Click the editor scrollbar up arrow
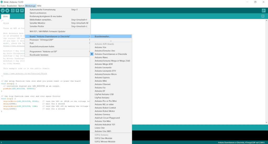Viewport: 268px width, 144px height. [x=266, y=20]
